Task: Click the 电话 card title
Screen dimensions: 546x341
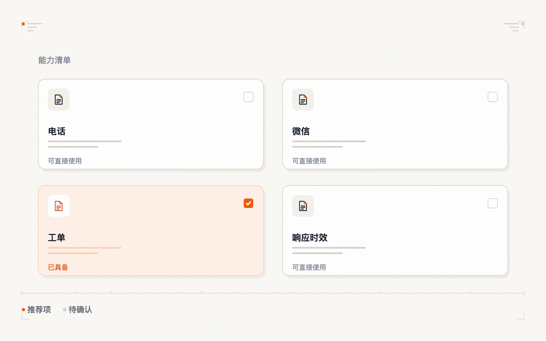Action: click(57, 131)
